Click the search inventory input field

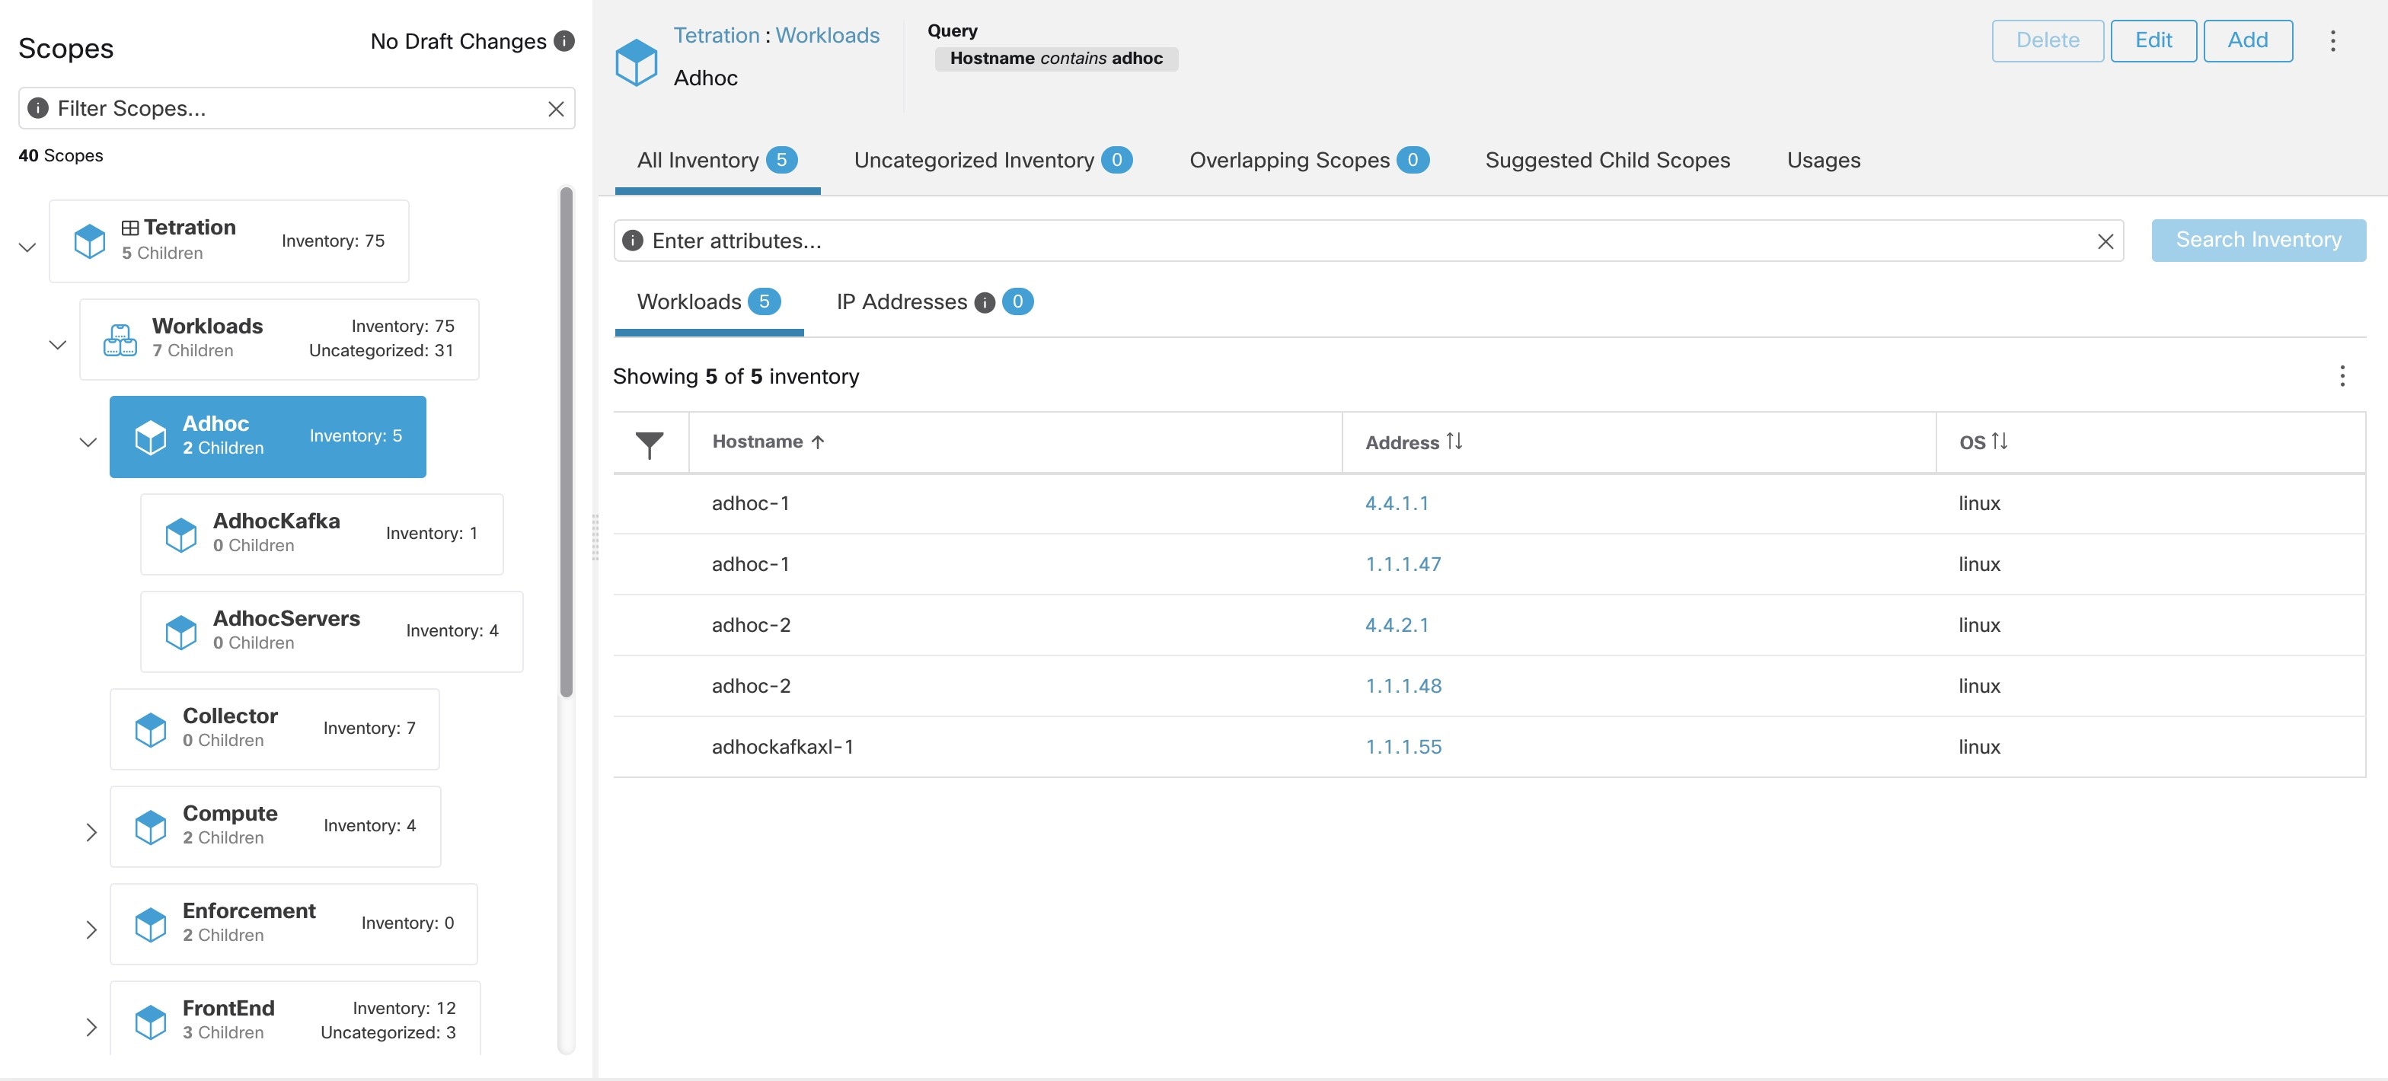[1369, 239]
